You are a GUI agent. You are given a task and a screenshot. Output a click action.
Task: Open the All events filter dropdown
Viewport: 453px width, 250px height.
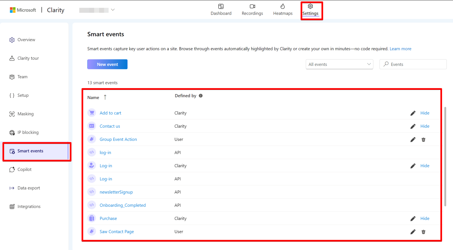pyautogui.click(x=339, y=64)
